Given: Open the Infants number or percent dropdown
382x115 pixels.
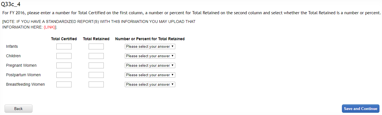Looking at the screenshot, I should (150, 47).
